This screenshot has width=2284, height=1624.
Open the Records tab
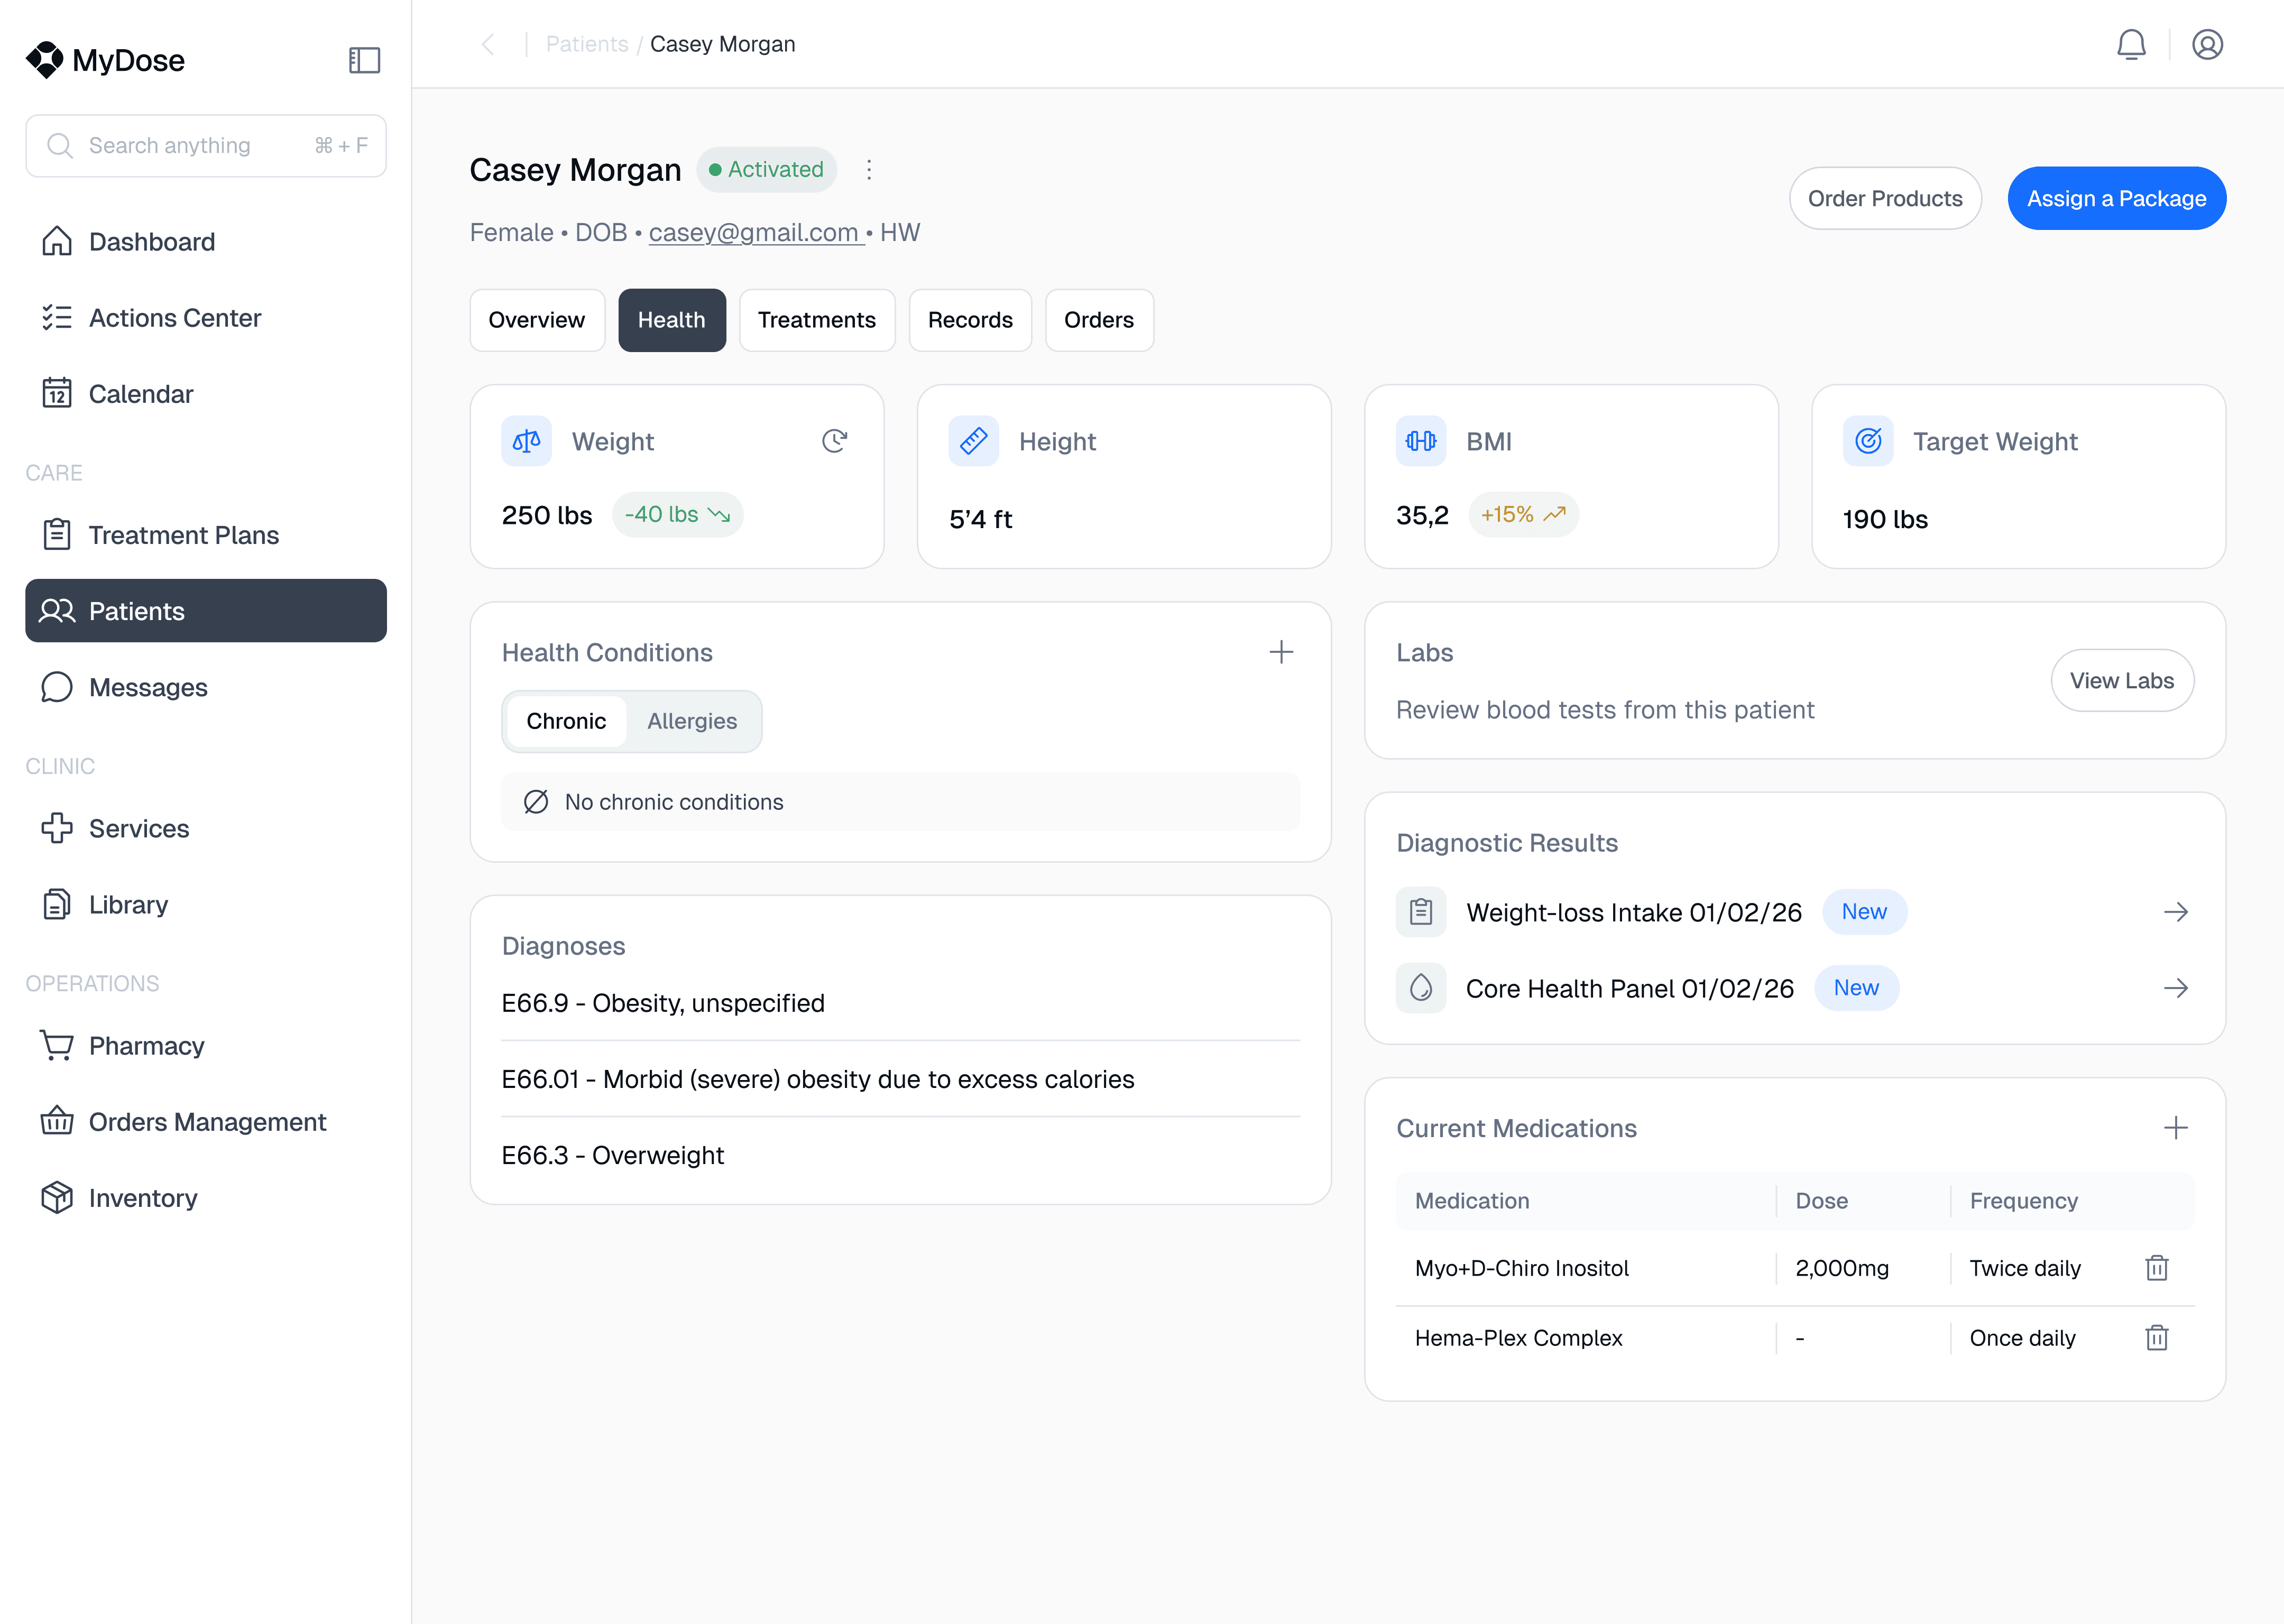970,320
